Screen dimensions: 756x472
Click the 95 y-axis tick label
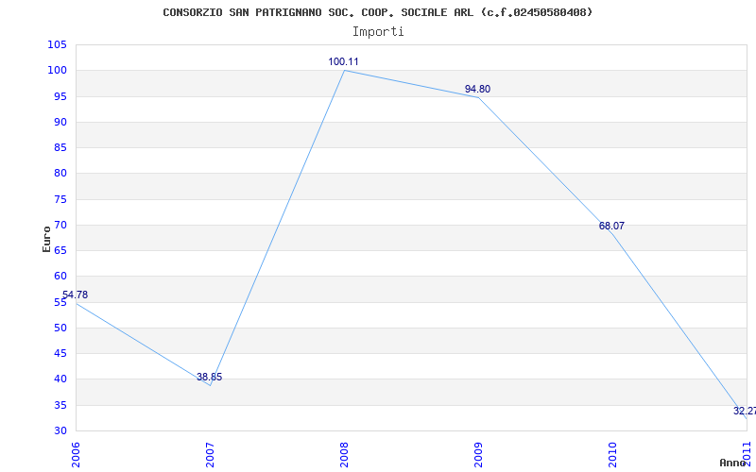pyautogui.click(x=60, y=96)
